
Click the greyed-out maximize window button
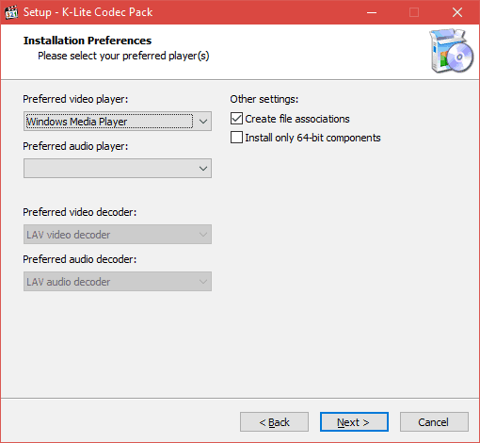(x=414, y=12)
